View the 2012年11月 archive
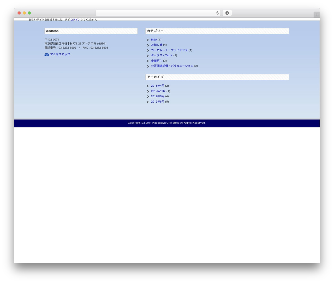The width and height of the screenshot is (334, 283). 158,91
